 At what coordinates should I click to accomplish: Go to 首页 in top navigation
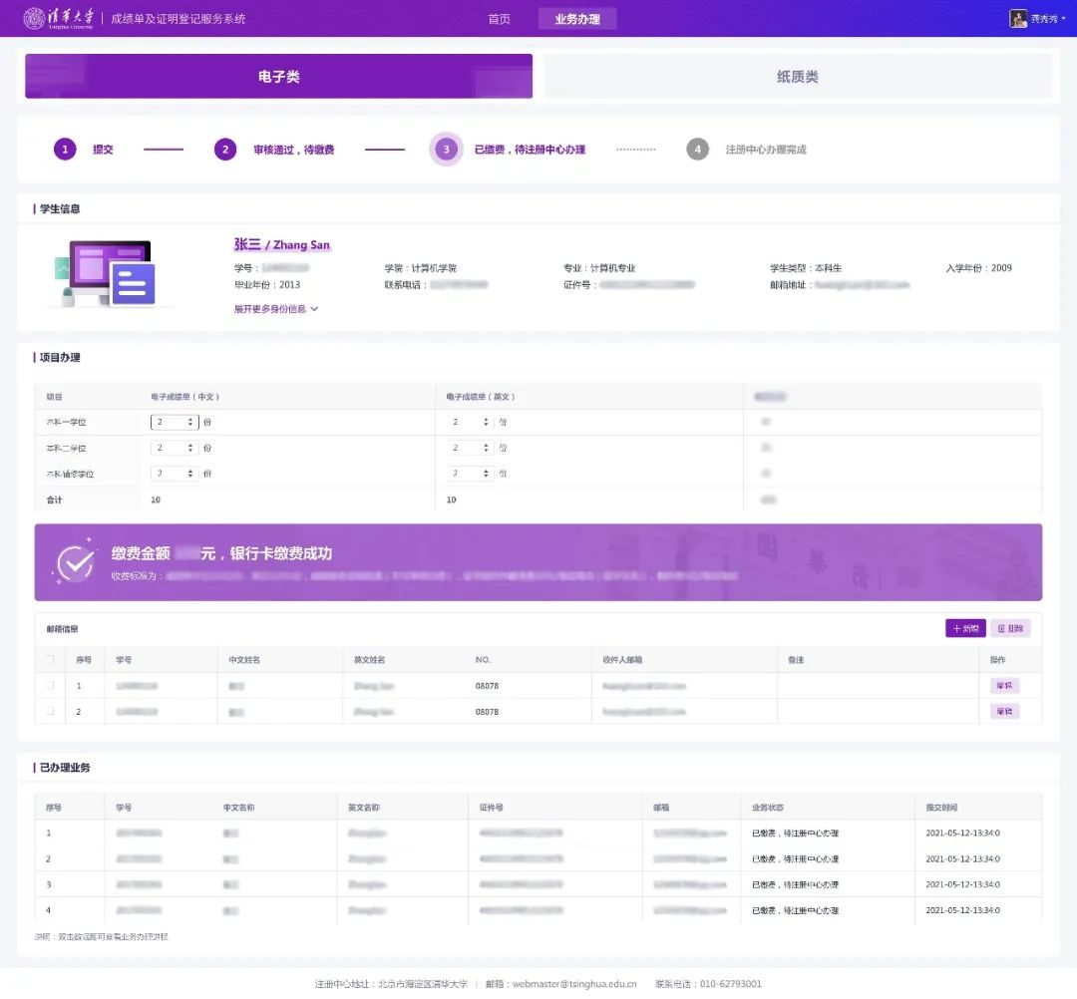499,19
